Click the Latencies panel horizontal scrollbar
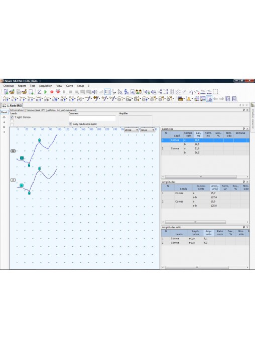Viewport: 255px width, 349px height. click(200, 177)
